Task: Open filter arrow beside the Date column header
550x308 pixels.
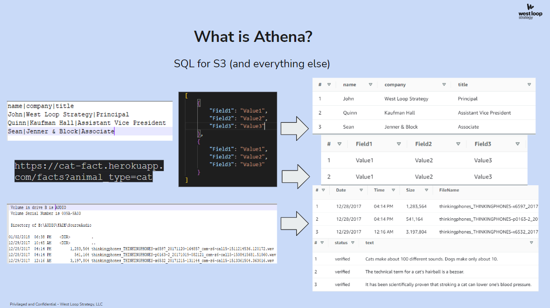Action: point(361,190)
